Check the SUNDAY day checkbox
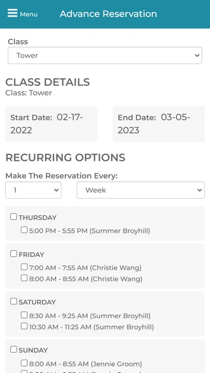Screen dimensions: 210x373 click(x=13, y=349)
